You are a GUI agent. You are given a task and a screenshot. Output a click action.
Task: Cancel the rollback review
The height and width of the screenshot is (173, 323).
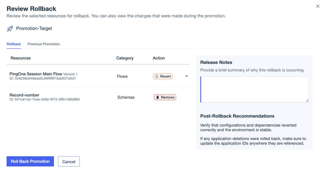click(x=69, y=161)
